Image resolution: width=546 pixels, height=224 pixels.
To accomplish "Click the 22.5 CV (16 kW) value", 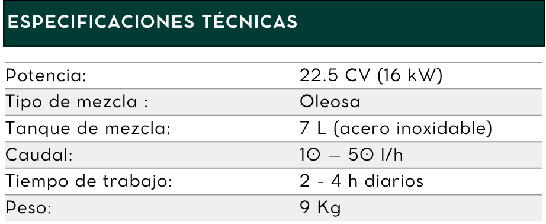I will (x=371, y=75).
